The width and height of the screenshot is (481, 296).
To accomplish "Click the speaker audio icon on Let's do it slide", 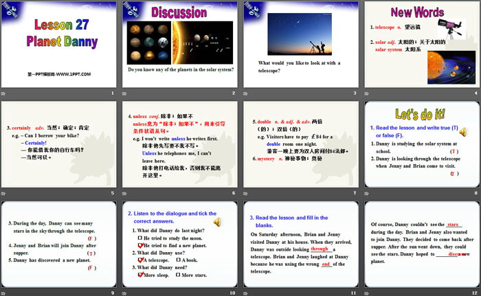I will click(463, 132).
